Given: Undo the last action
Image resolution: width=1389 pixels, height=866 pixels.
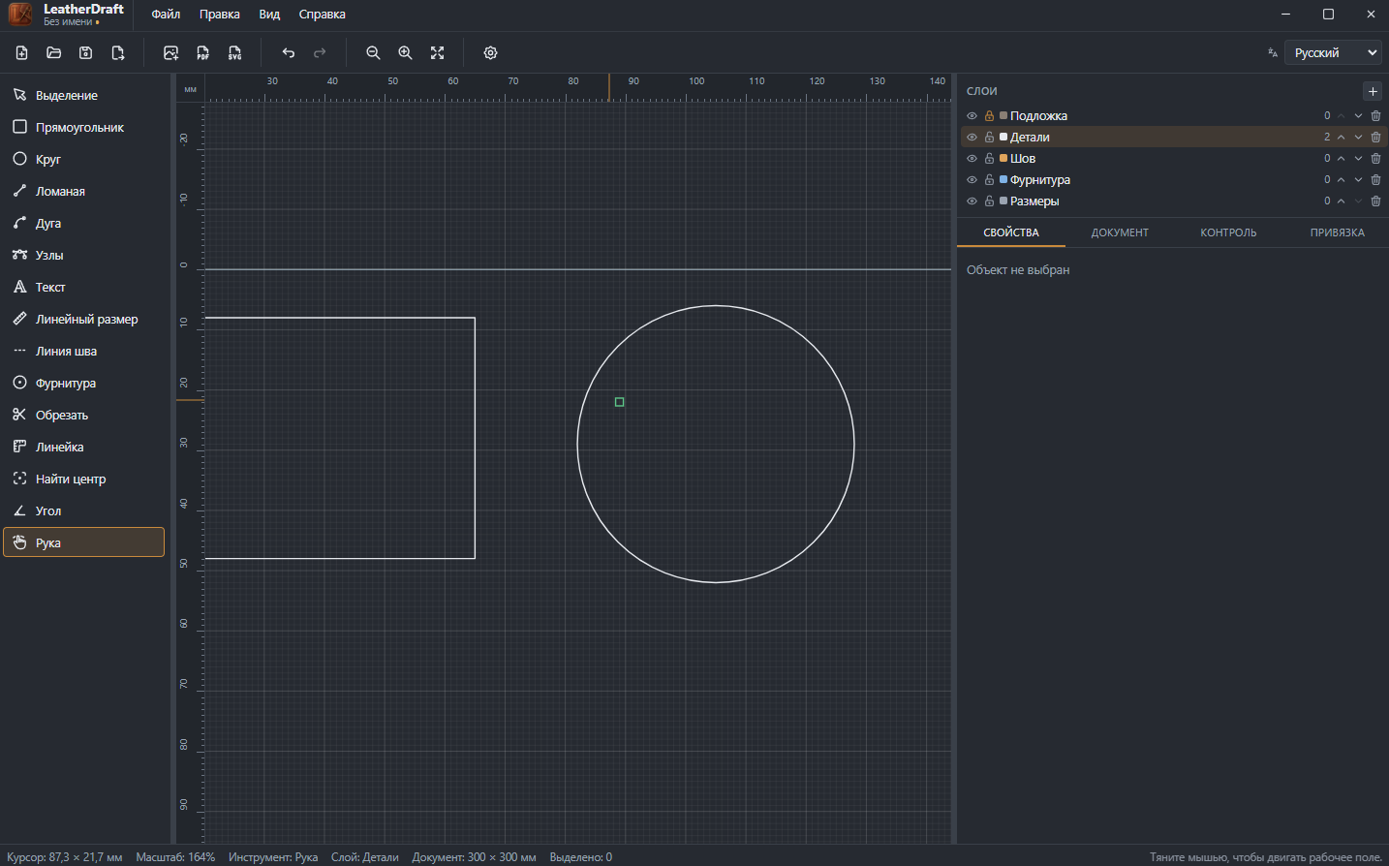Looking at the screenshot, I should click(x=289, y=53).
